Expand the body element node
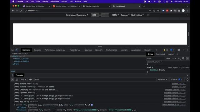The height and width of the screenshot is (112, 200). click(13, 61)
